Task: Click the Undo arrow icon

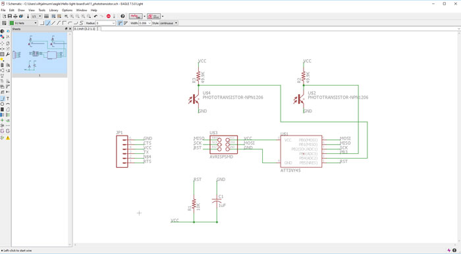Action: [x=95, y=16]
